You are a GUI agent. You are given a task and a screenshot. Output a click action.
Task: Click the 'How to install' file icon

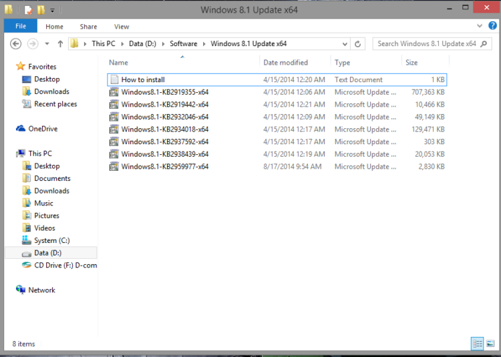(x=114, y=80)
